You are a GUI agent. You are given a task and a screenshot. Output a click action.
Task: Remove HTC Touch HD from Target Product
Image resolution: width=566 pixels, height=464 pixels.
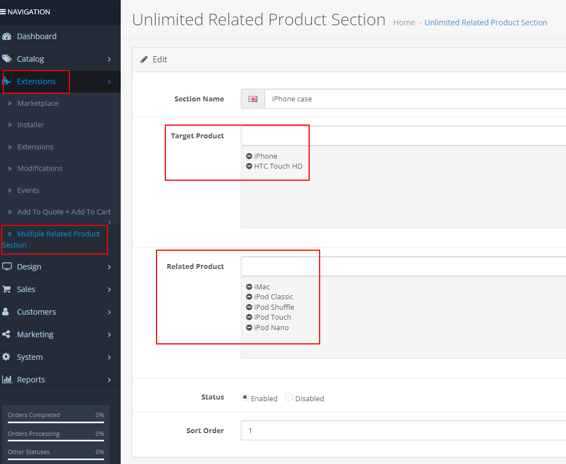click(249, 166)
